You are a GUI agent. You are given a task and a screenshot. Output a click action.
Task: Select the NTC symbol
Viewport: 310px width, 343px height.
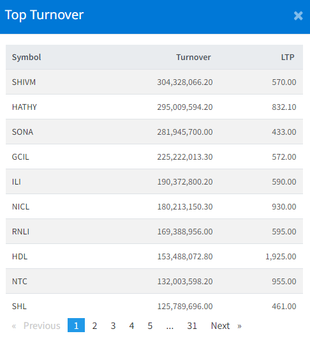(20, 282)
